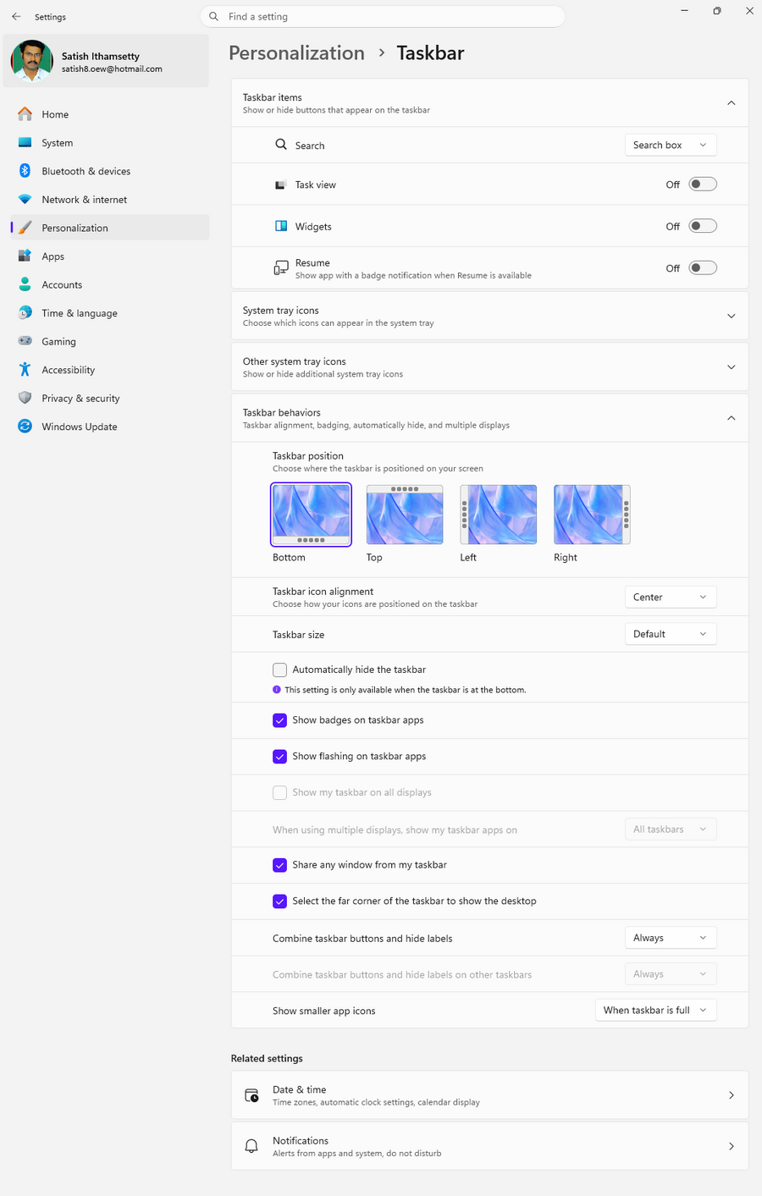Click the Task view icon
762x1196 pixels.
[281, 185]
